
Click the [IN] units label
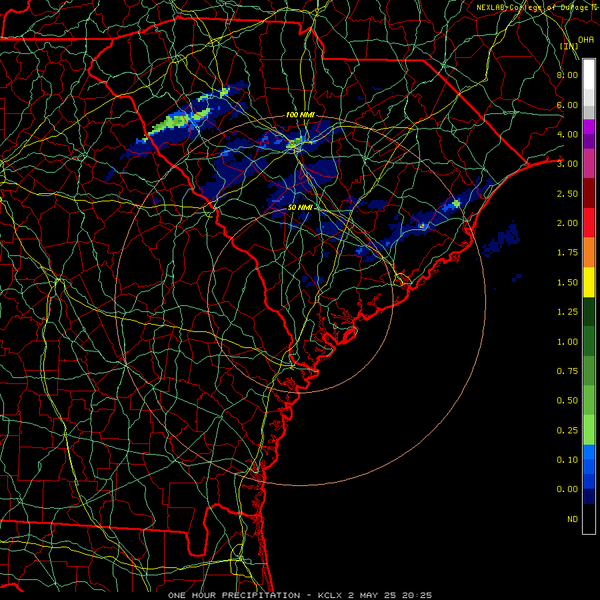[569, 46]
